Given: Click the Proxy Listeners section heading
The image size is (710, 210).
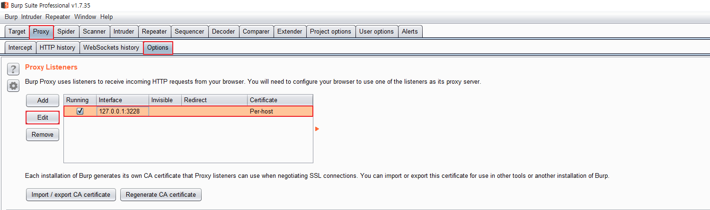Looking at the screenshot, I should click(x=51, y=67).
